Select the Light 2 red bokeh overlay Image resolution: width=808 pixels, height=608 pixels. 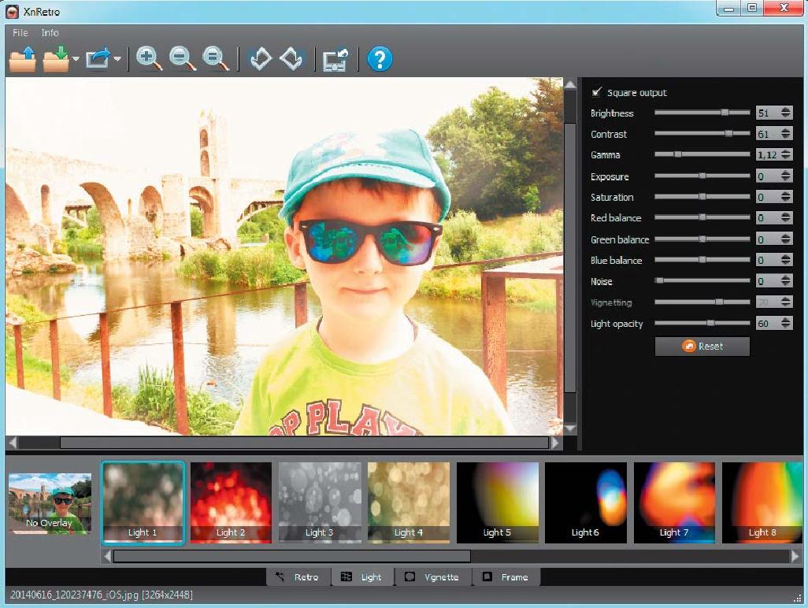point(231,502)
